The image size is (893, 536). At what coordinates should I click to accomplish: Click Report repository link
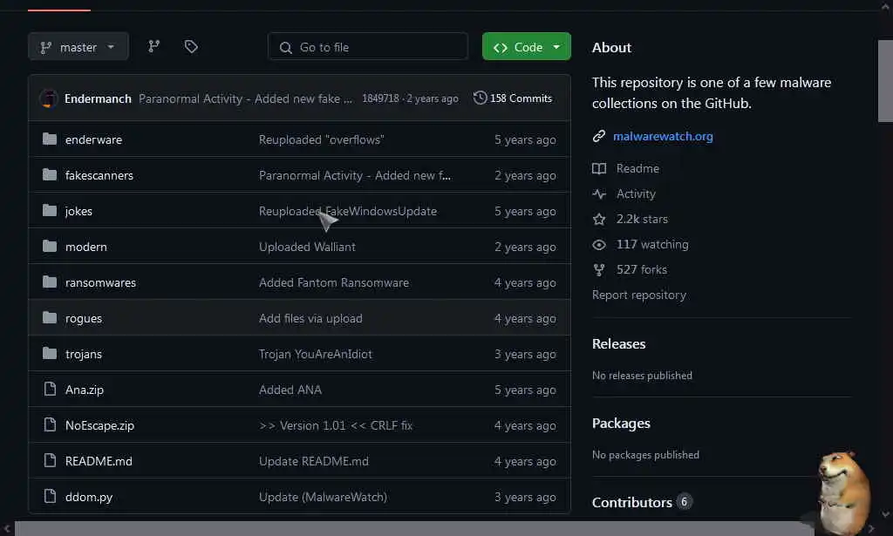click(x=639, y=295)
